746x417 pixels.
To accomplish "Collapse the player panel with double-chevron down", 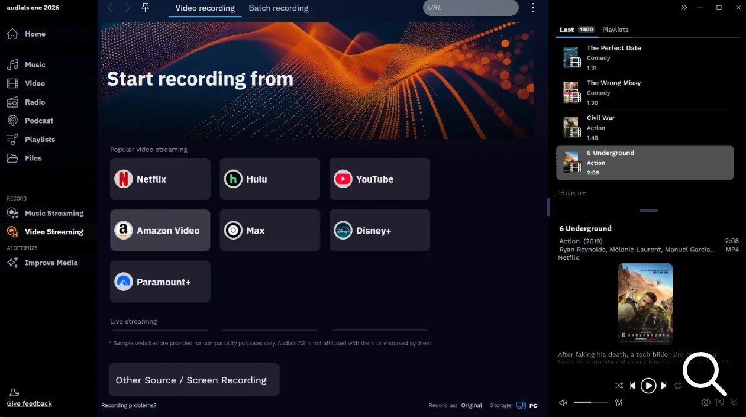I will point(734,402).
